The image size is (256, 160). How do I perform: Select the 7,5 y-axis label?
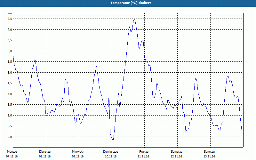coord(10,19)
